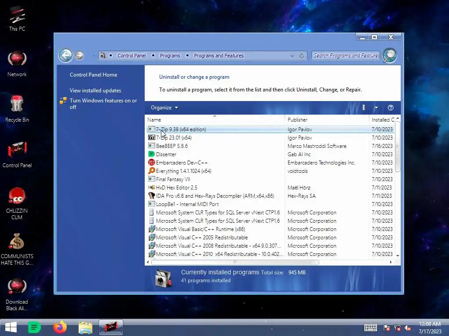This screenshot has width=449, height=336.
Task: Click publisher Hex-Rays SA
Action: pyautogui.click(x=301, y=196)
